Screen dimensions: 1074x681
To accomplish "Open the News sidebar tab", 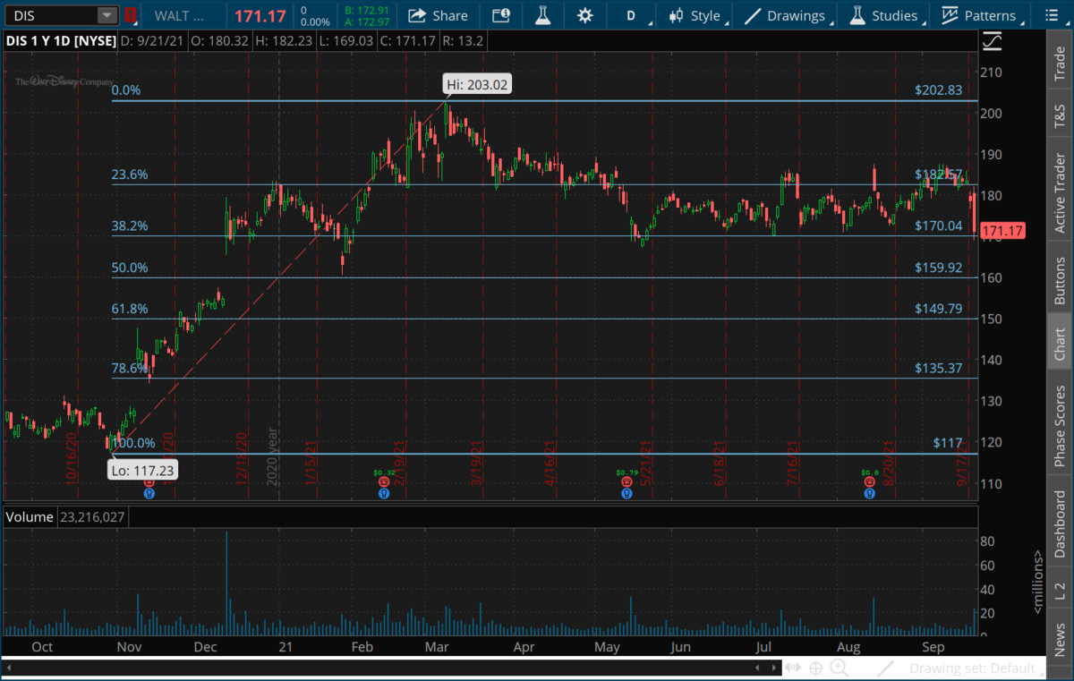I will tap(1061, 639).
